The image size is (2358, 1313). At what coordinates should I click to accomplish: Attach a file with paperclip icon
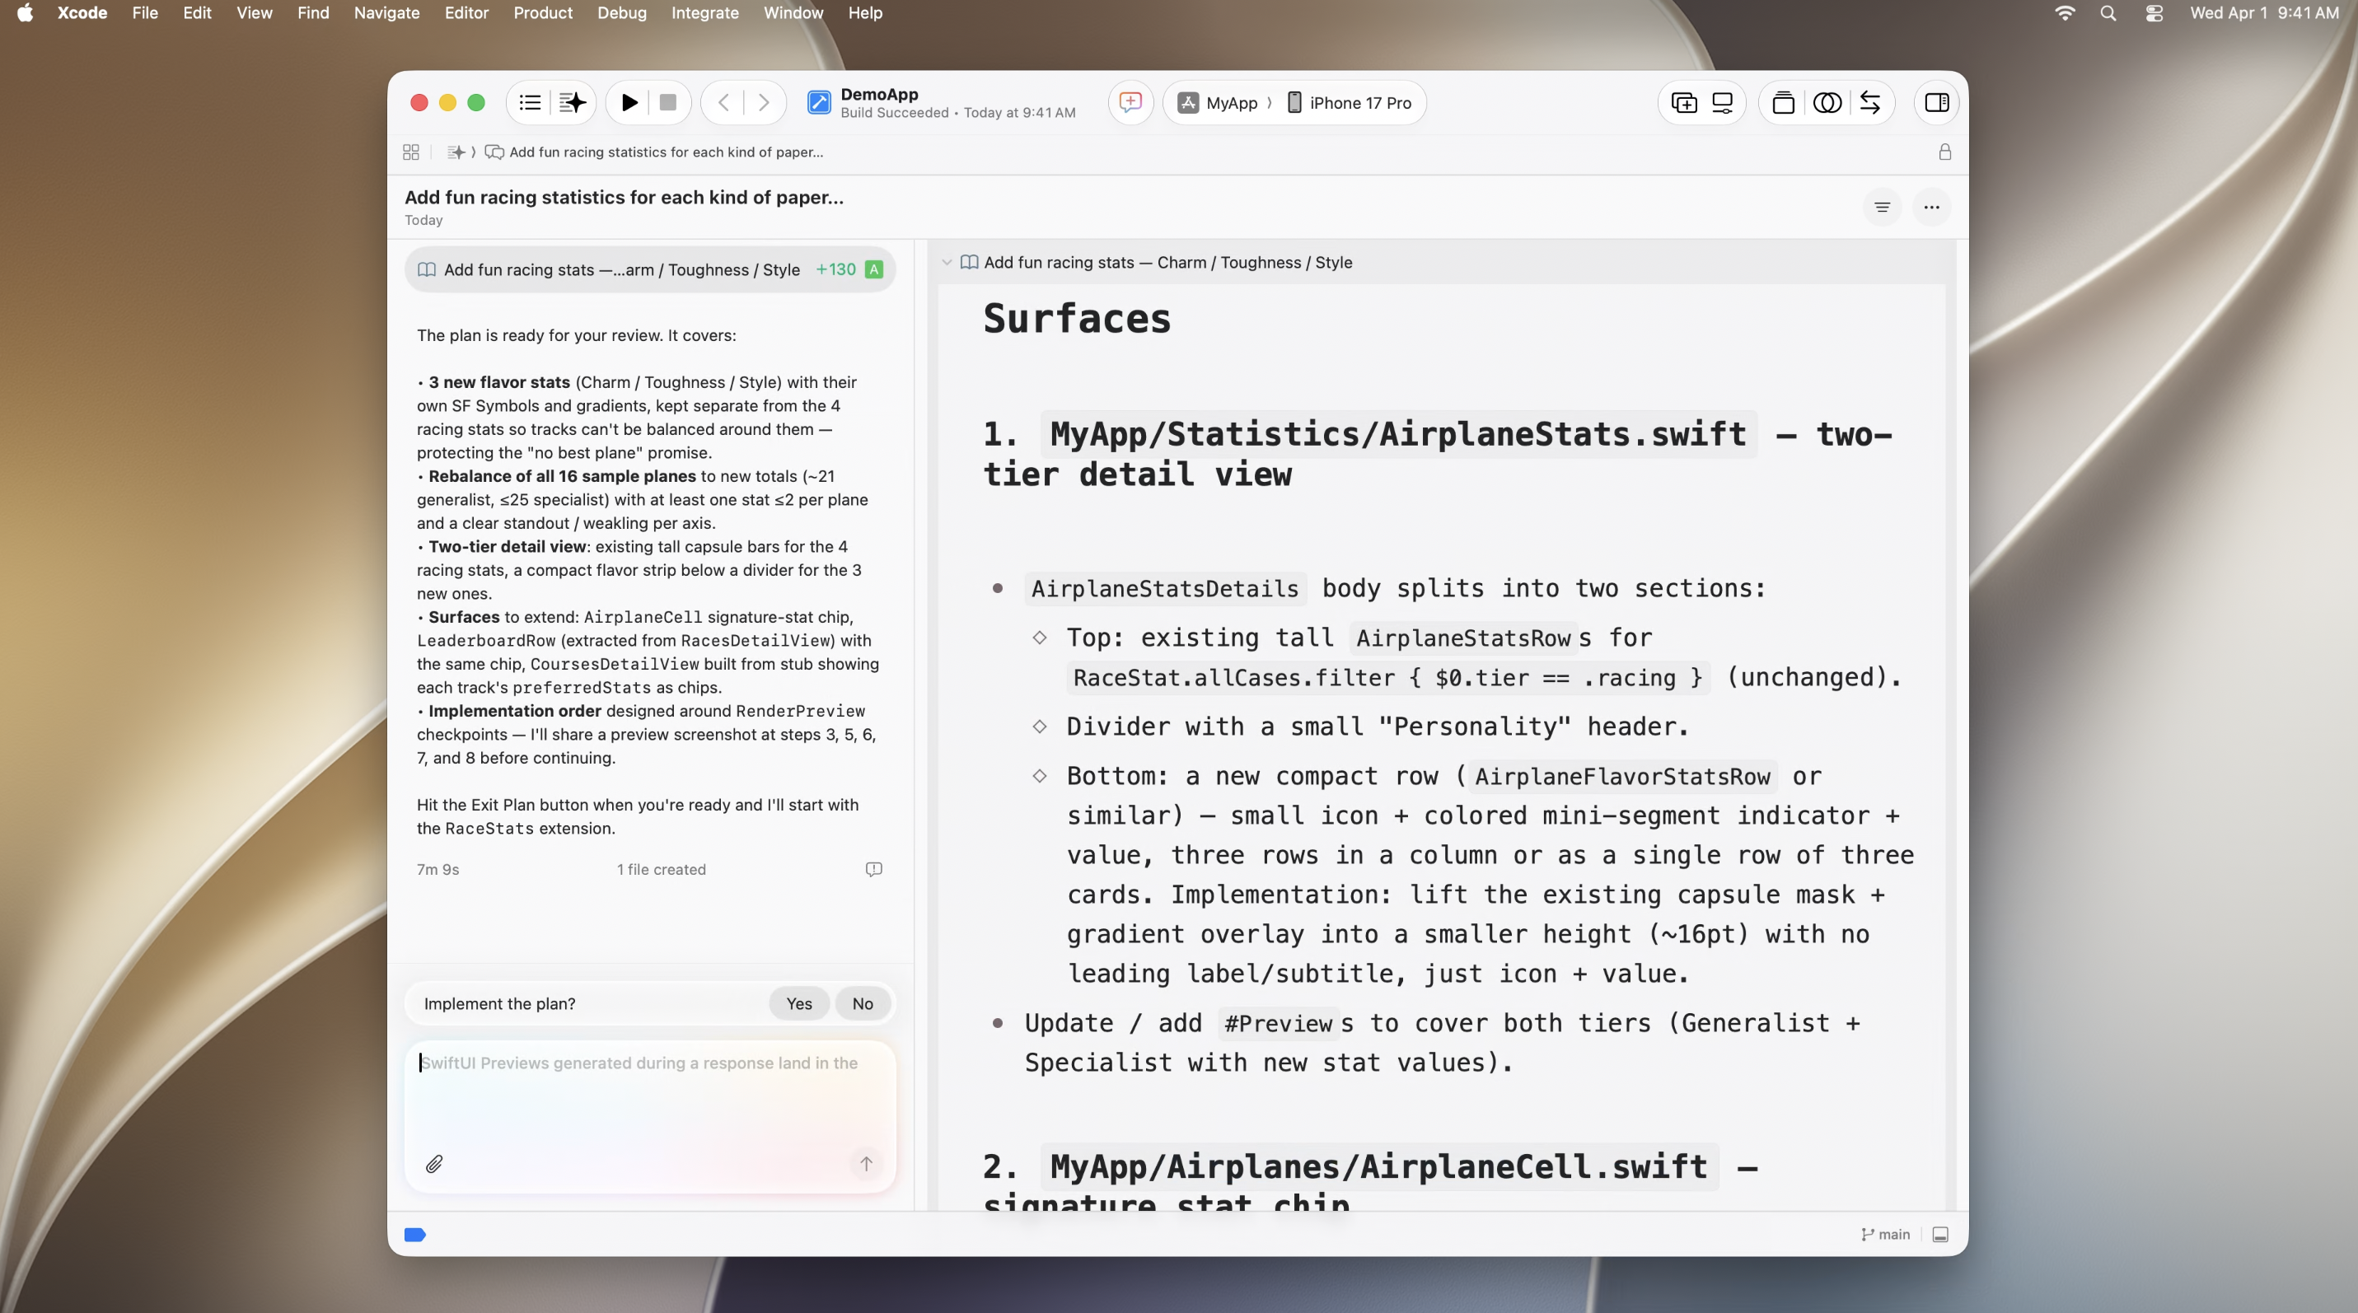pos(434,1164)
